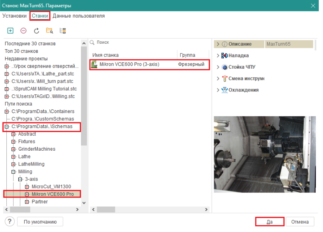The height and width of the screenshot is (232, 323).
Task: Click the tree view layout icon
Action: (63, 31)
